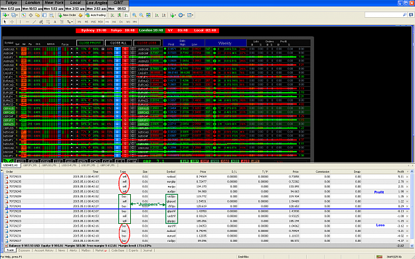Switch timeframe to M30
Image resolution: width=415 pixels, height=259 pixels.
tap(100, 22)
